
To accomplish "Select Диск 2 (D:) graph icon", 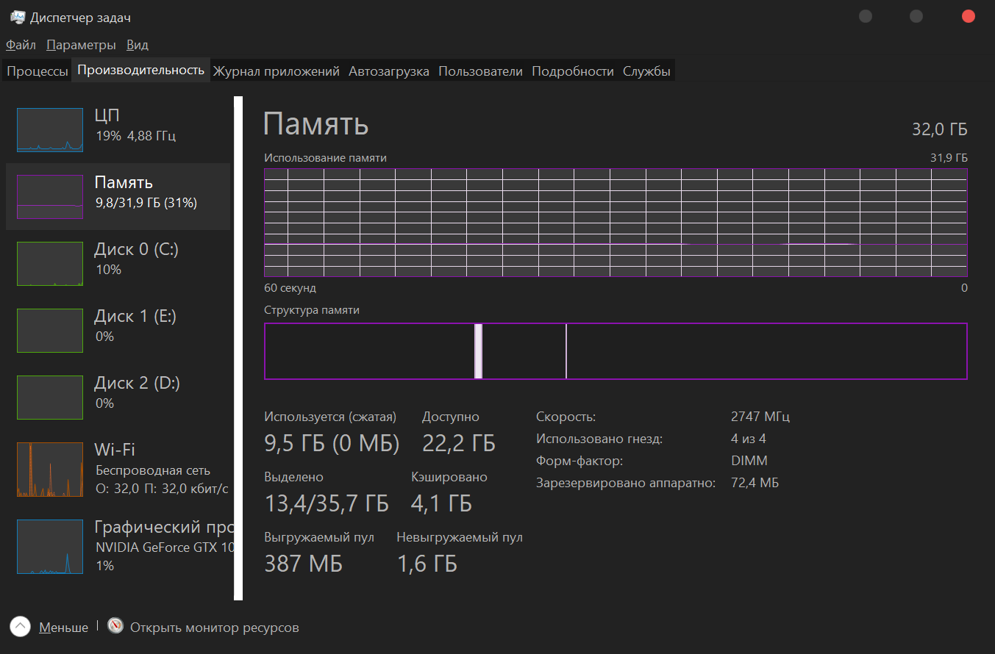I will (x=49, y=398).
